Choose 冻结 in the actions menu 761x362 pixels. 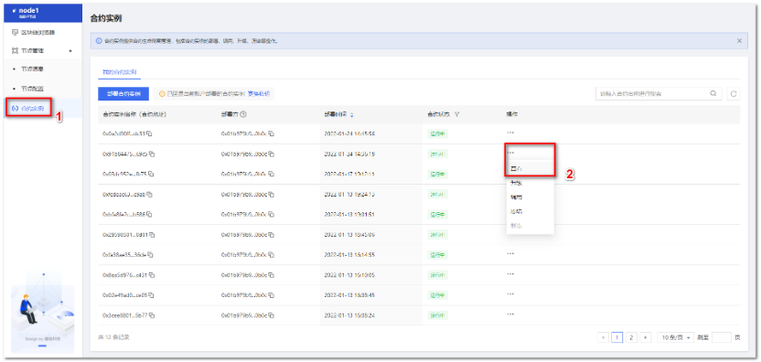[x=530, y=211]
